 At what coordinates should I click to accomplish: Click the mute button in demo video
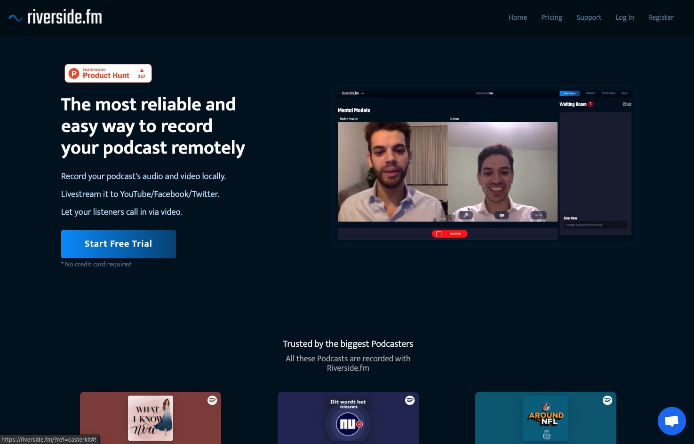pyautogui.click(x=538, y=215)
